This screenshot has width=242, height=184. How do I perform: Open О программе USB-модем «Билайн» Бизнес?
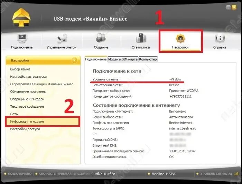tap(42, 84)
